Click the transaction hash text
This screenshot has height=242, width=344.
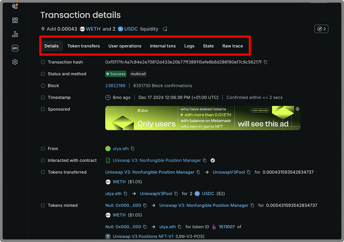183,62
